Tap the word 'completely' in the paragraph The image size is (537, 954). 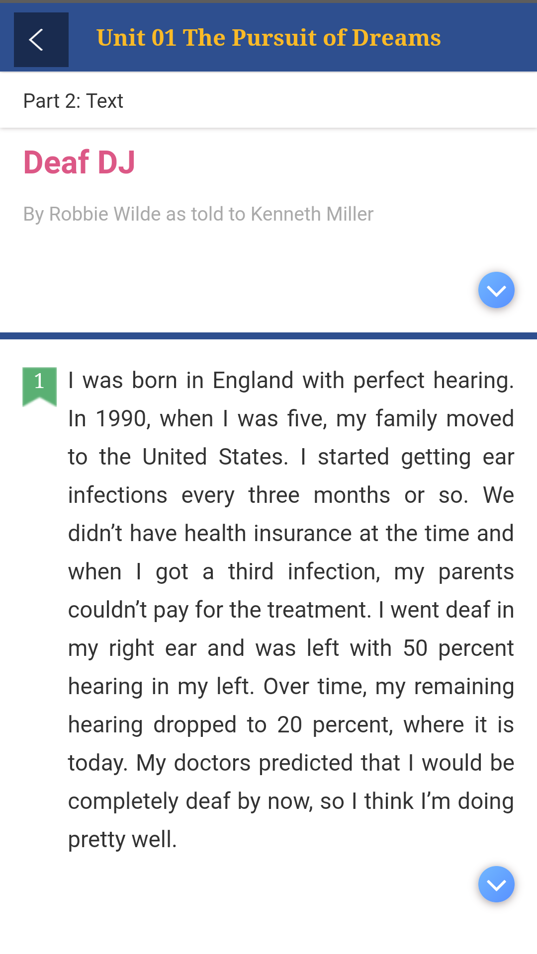click(x=123, y=801)
